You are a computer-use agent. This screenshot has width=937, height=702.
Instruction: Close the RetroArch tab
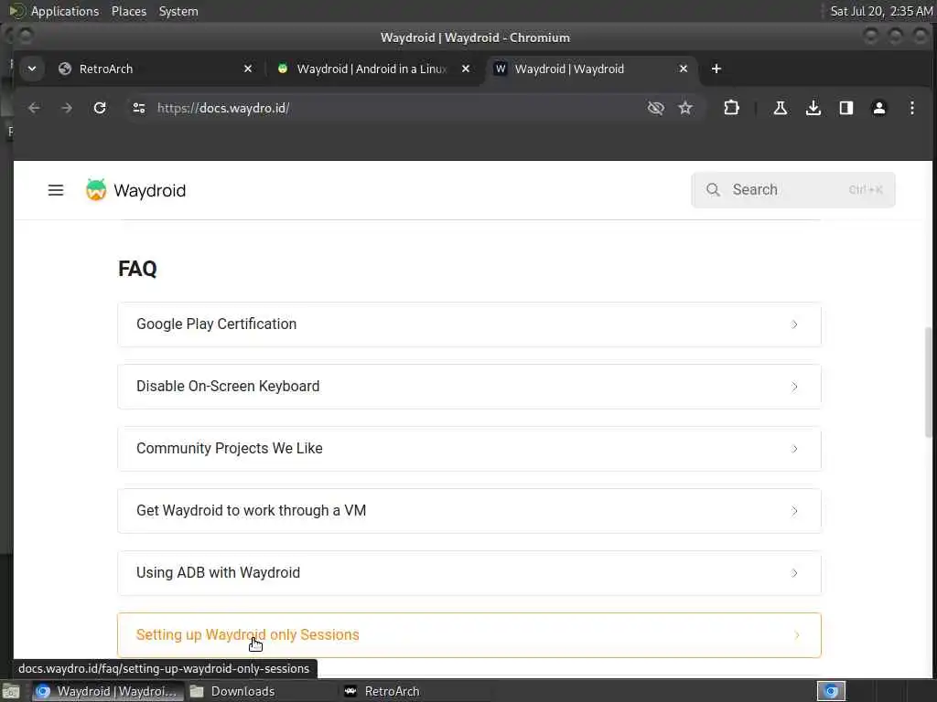coord(248,69)
